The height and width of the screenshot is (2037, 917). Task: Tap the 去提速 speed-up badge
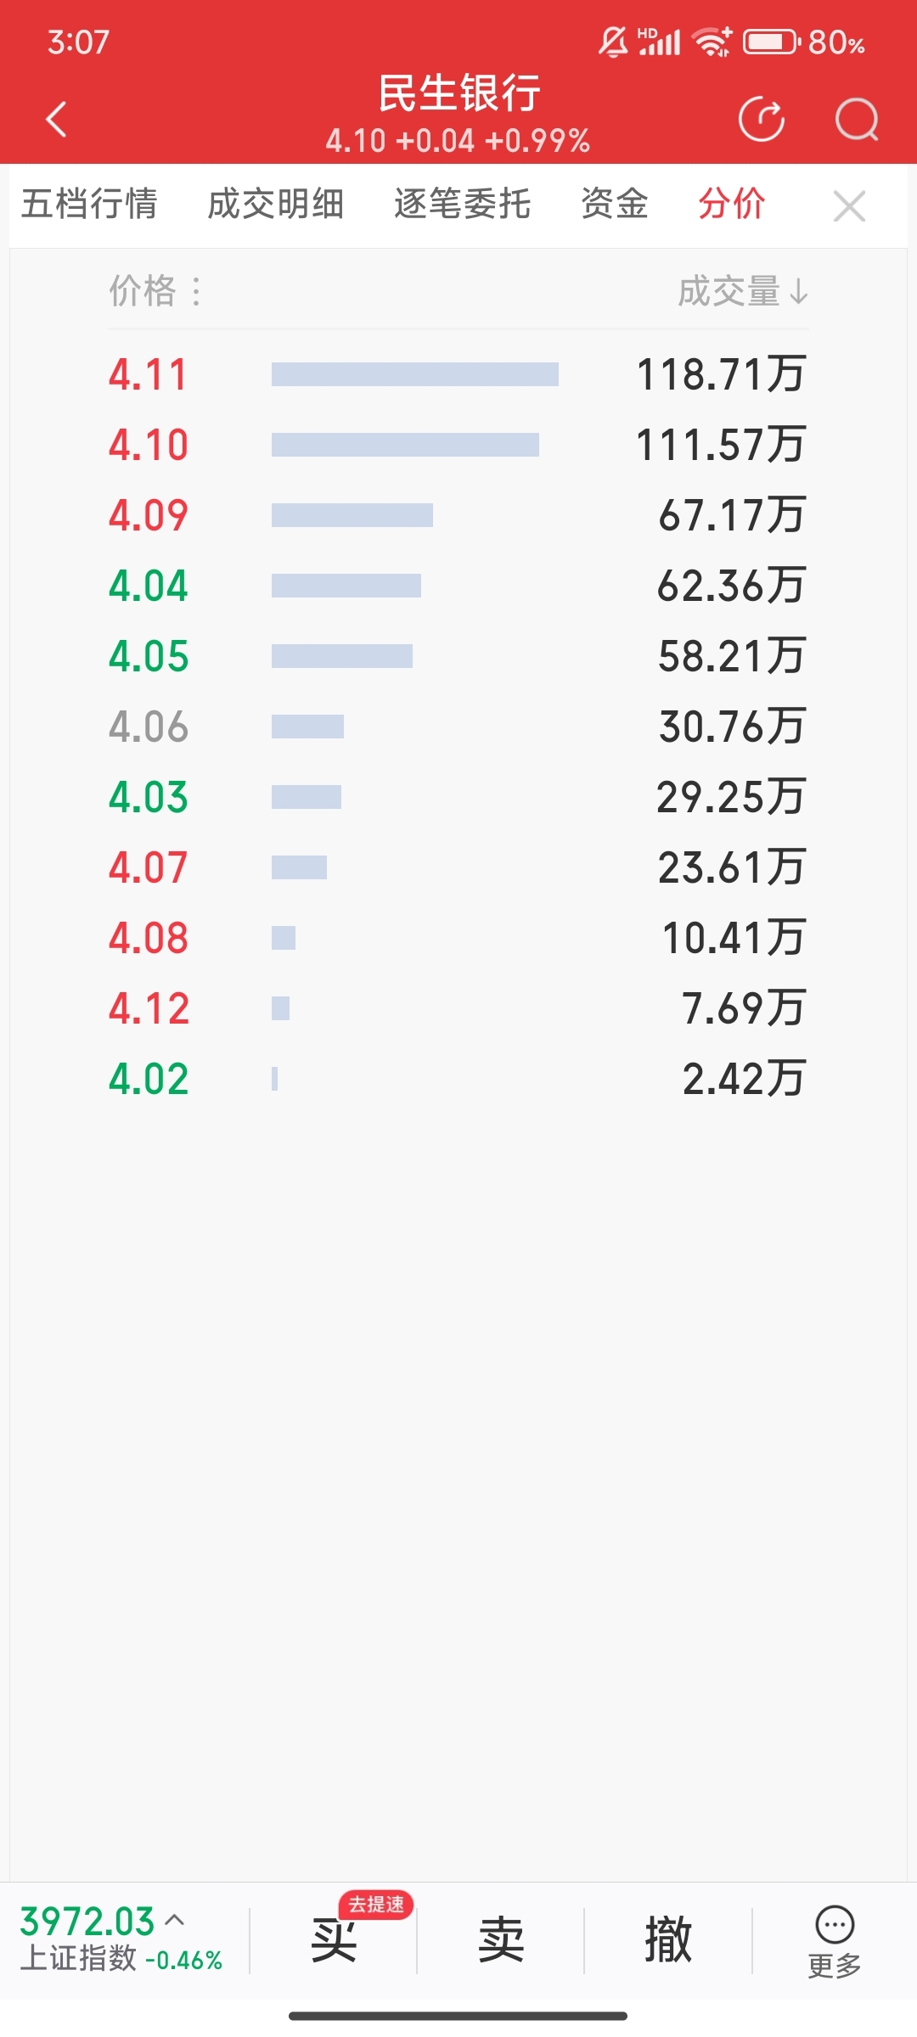coord(376,1905)
